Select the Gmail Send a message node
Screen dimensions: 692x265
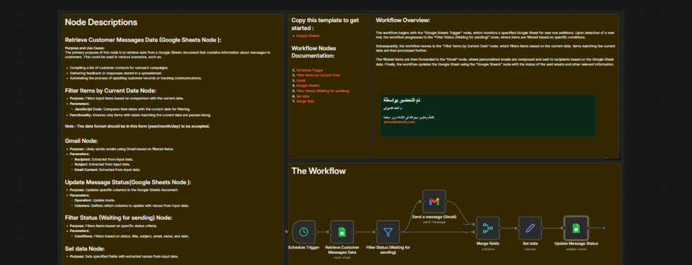(434, 201)
